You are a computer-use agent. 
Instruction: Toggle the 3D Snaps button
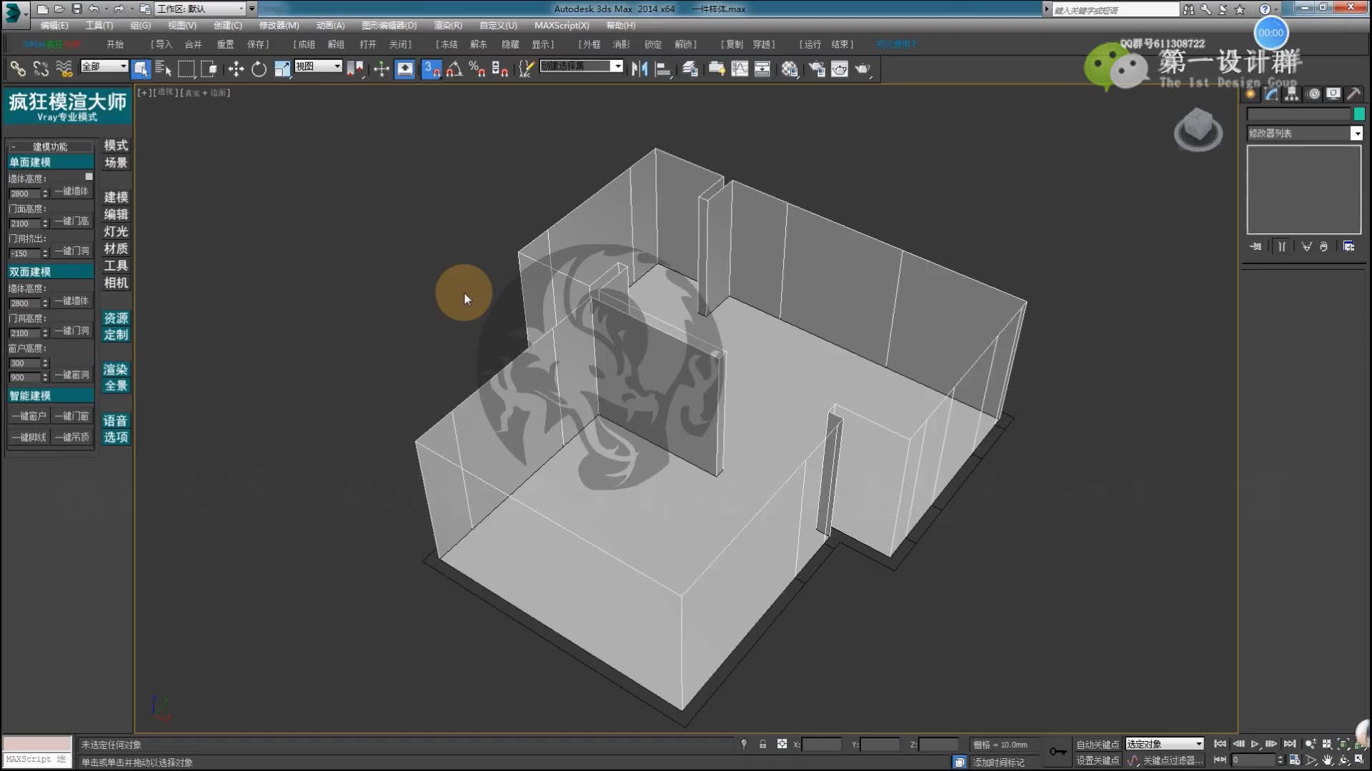(432, 69)
